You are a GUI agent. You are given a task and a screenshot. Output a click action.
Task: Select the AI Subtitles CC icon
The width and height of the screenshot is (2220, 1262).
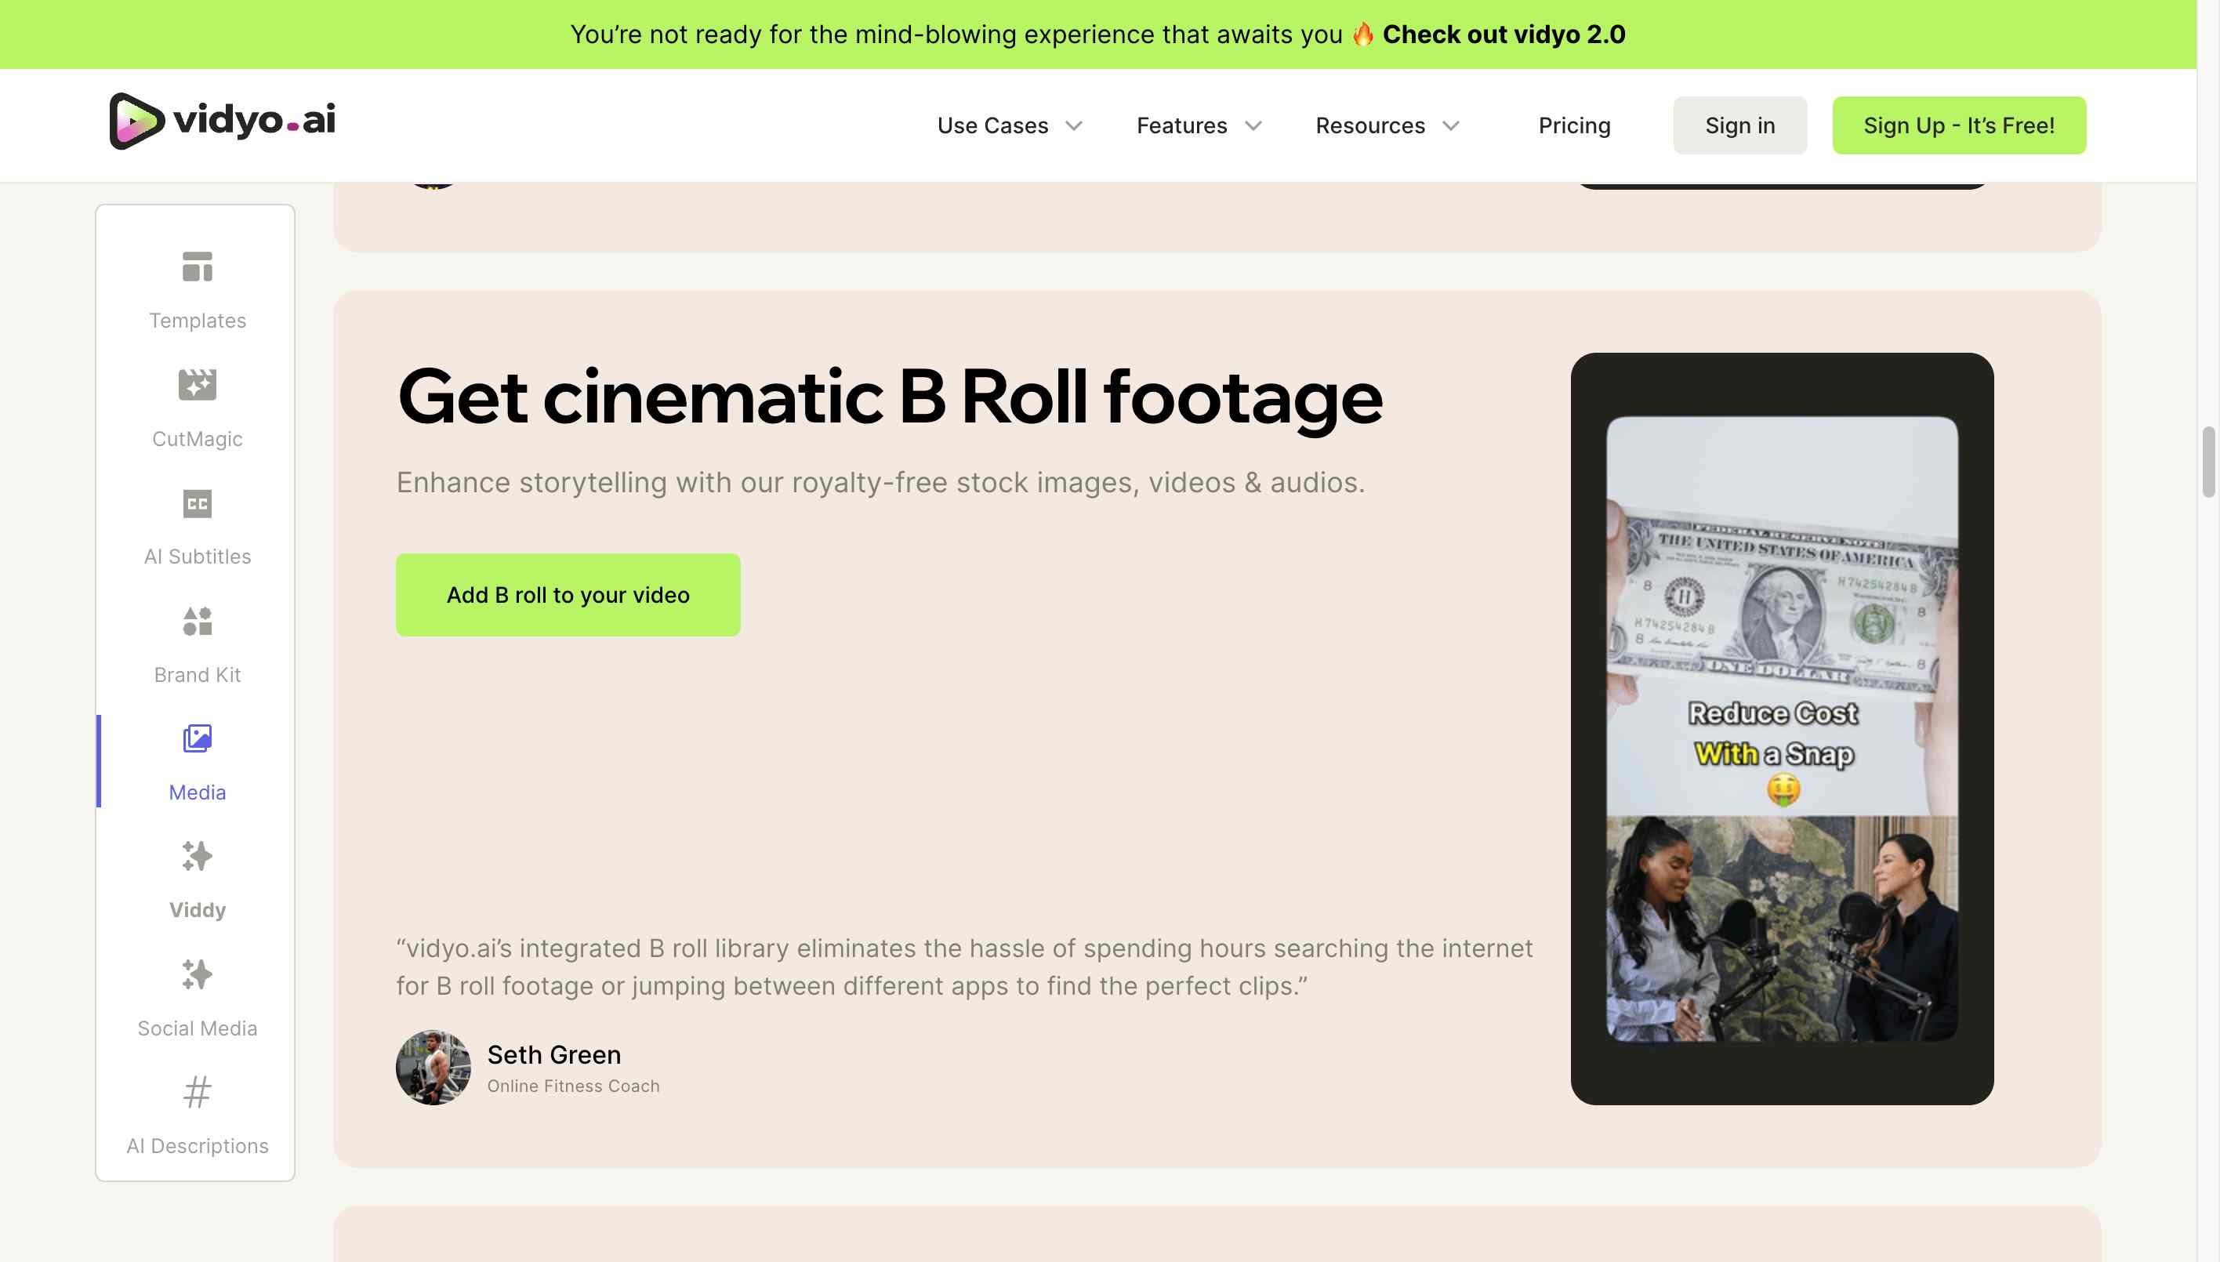tap(198, 503)
